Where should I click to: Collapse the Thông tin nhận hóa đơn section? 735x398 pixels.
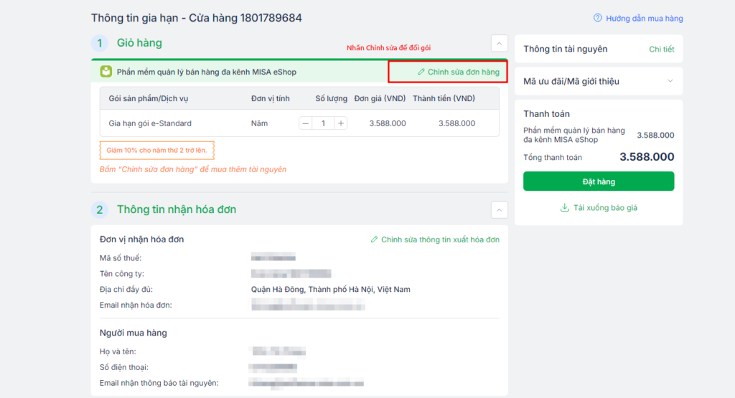click(500, 210)
